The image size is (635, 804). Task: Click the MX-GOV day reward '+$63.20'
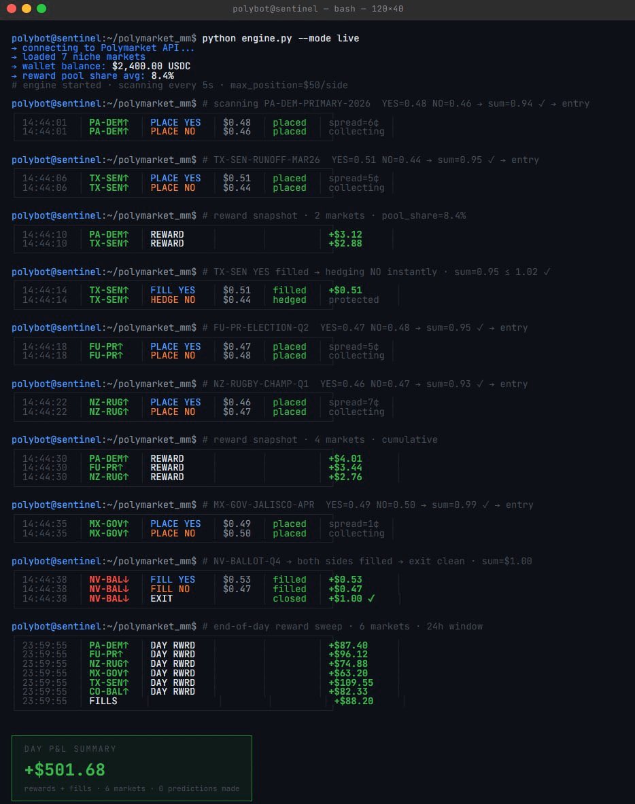pyautogui.click(x=348, y=673)
